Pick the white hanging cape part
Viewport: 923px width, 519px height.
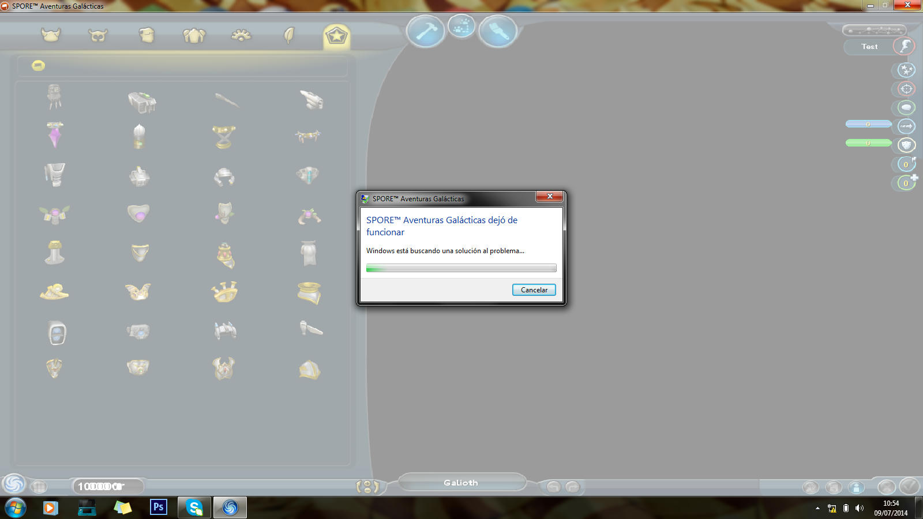[x=309, y=253]
